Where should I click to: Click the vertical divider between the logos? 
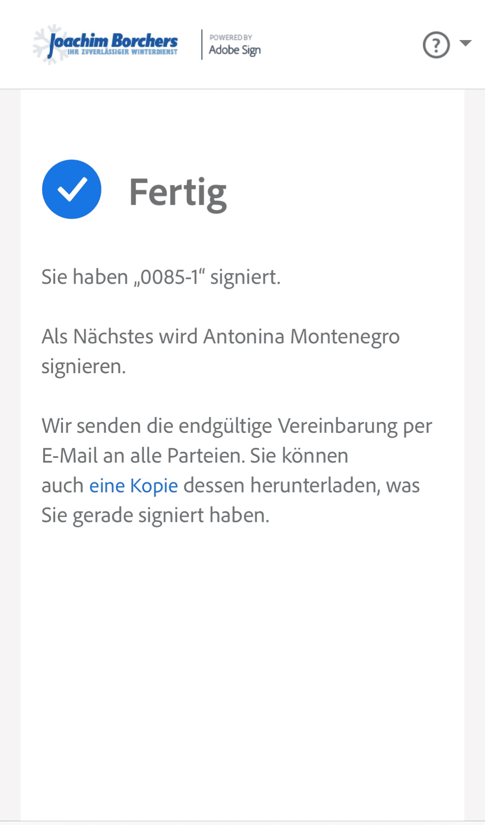coord(202,44)
